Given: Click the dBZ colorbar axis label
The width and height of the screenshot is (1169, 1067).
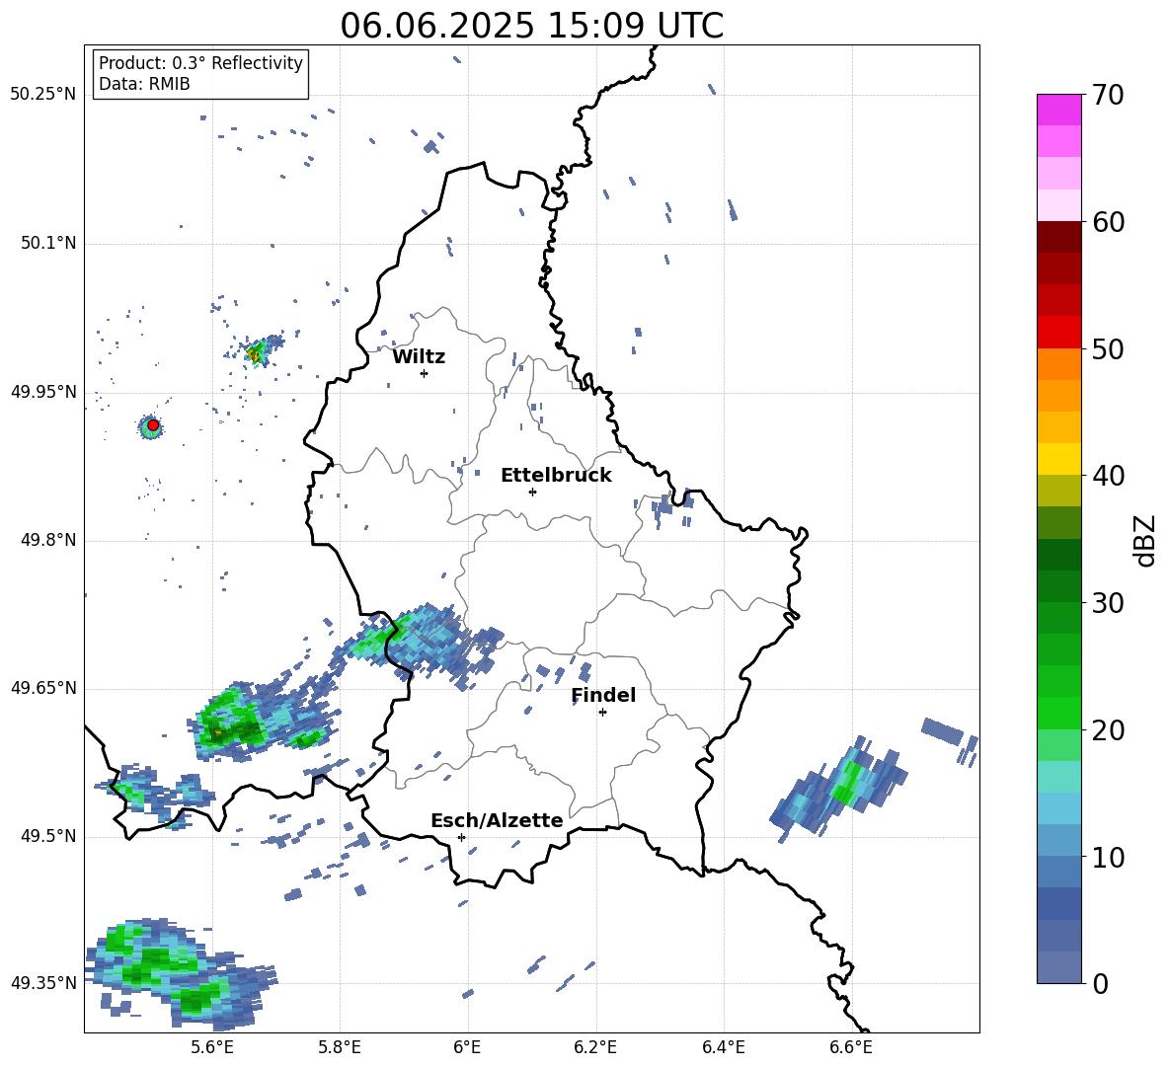Looking at the screenshot, I should coord(1146,540).
